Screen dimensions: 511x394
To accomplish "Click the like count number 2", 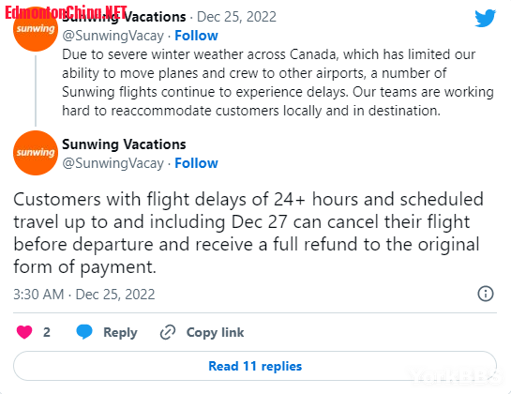I will pos(47,332).
